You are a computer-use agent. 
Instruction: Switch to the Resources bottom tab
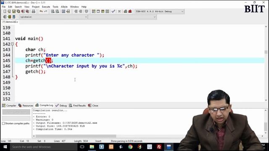click(x=26, y=105)
